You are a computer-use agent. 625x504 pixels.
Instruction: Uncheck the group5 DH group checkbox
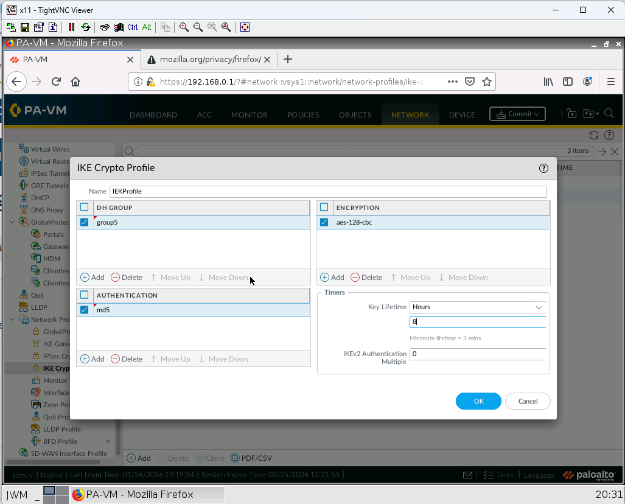tap(85, 222)
